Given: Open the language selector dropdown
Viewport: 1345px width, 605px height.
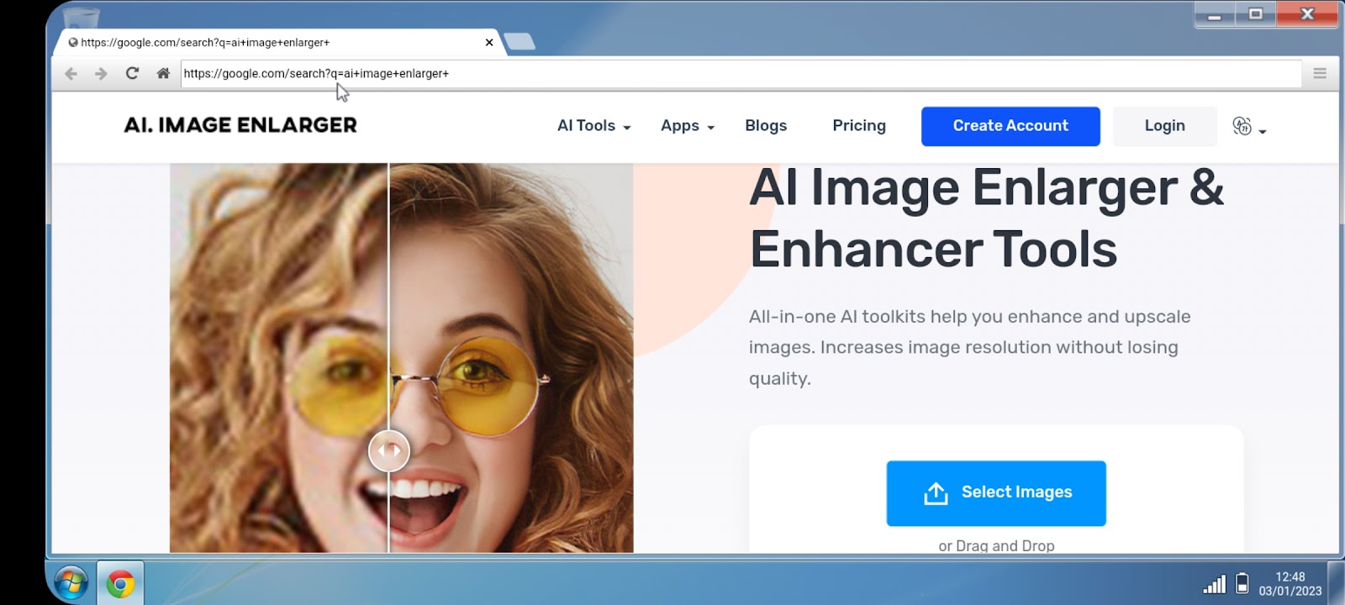Looking at the screenshot, I should click(x=1249, y=126).
